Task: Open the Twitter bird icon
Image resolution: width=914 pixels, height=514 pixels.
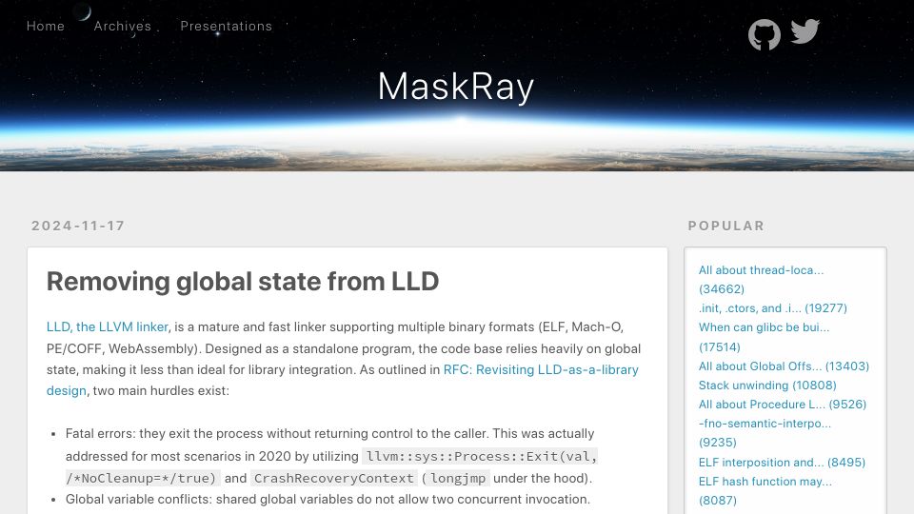Action: pos(805,31)
